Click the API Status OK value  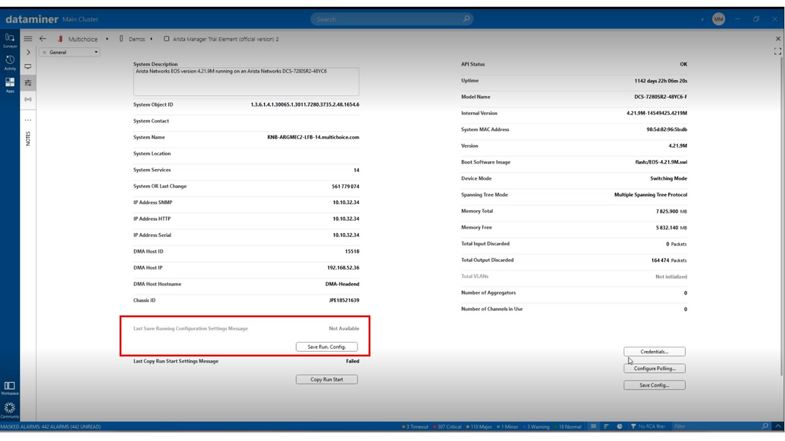(683, 64)
